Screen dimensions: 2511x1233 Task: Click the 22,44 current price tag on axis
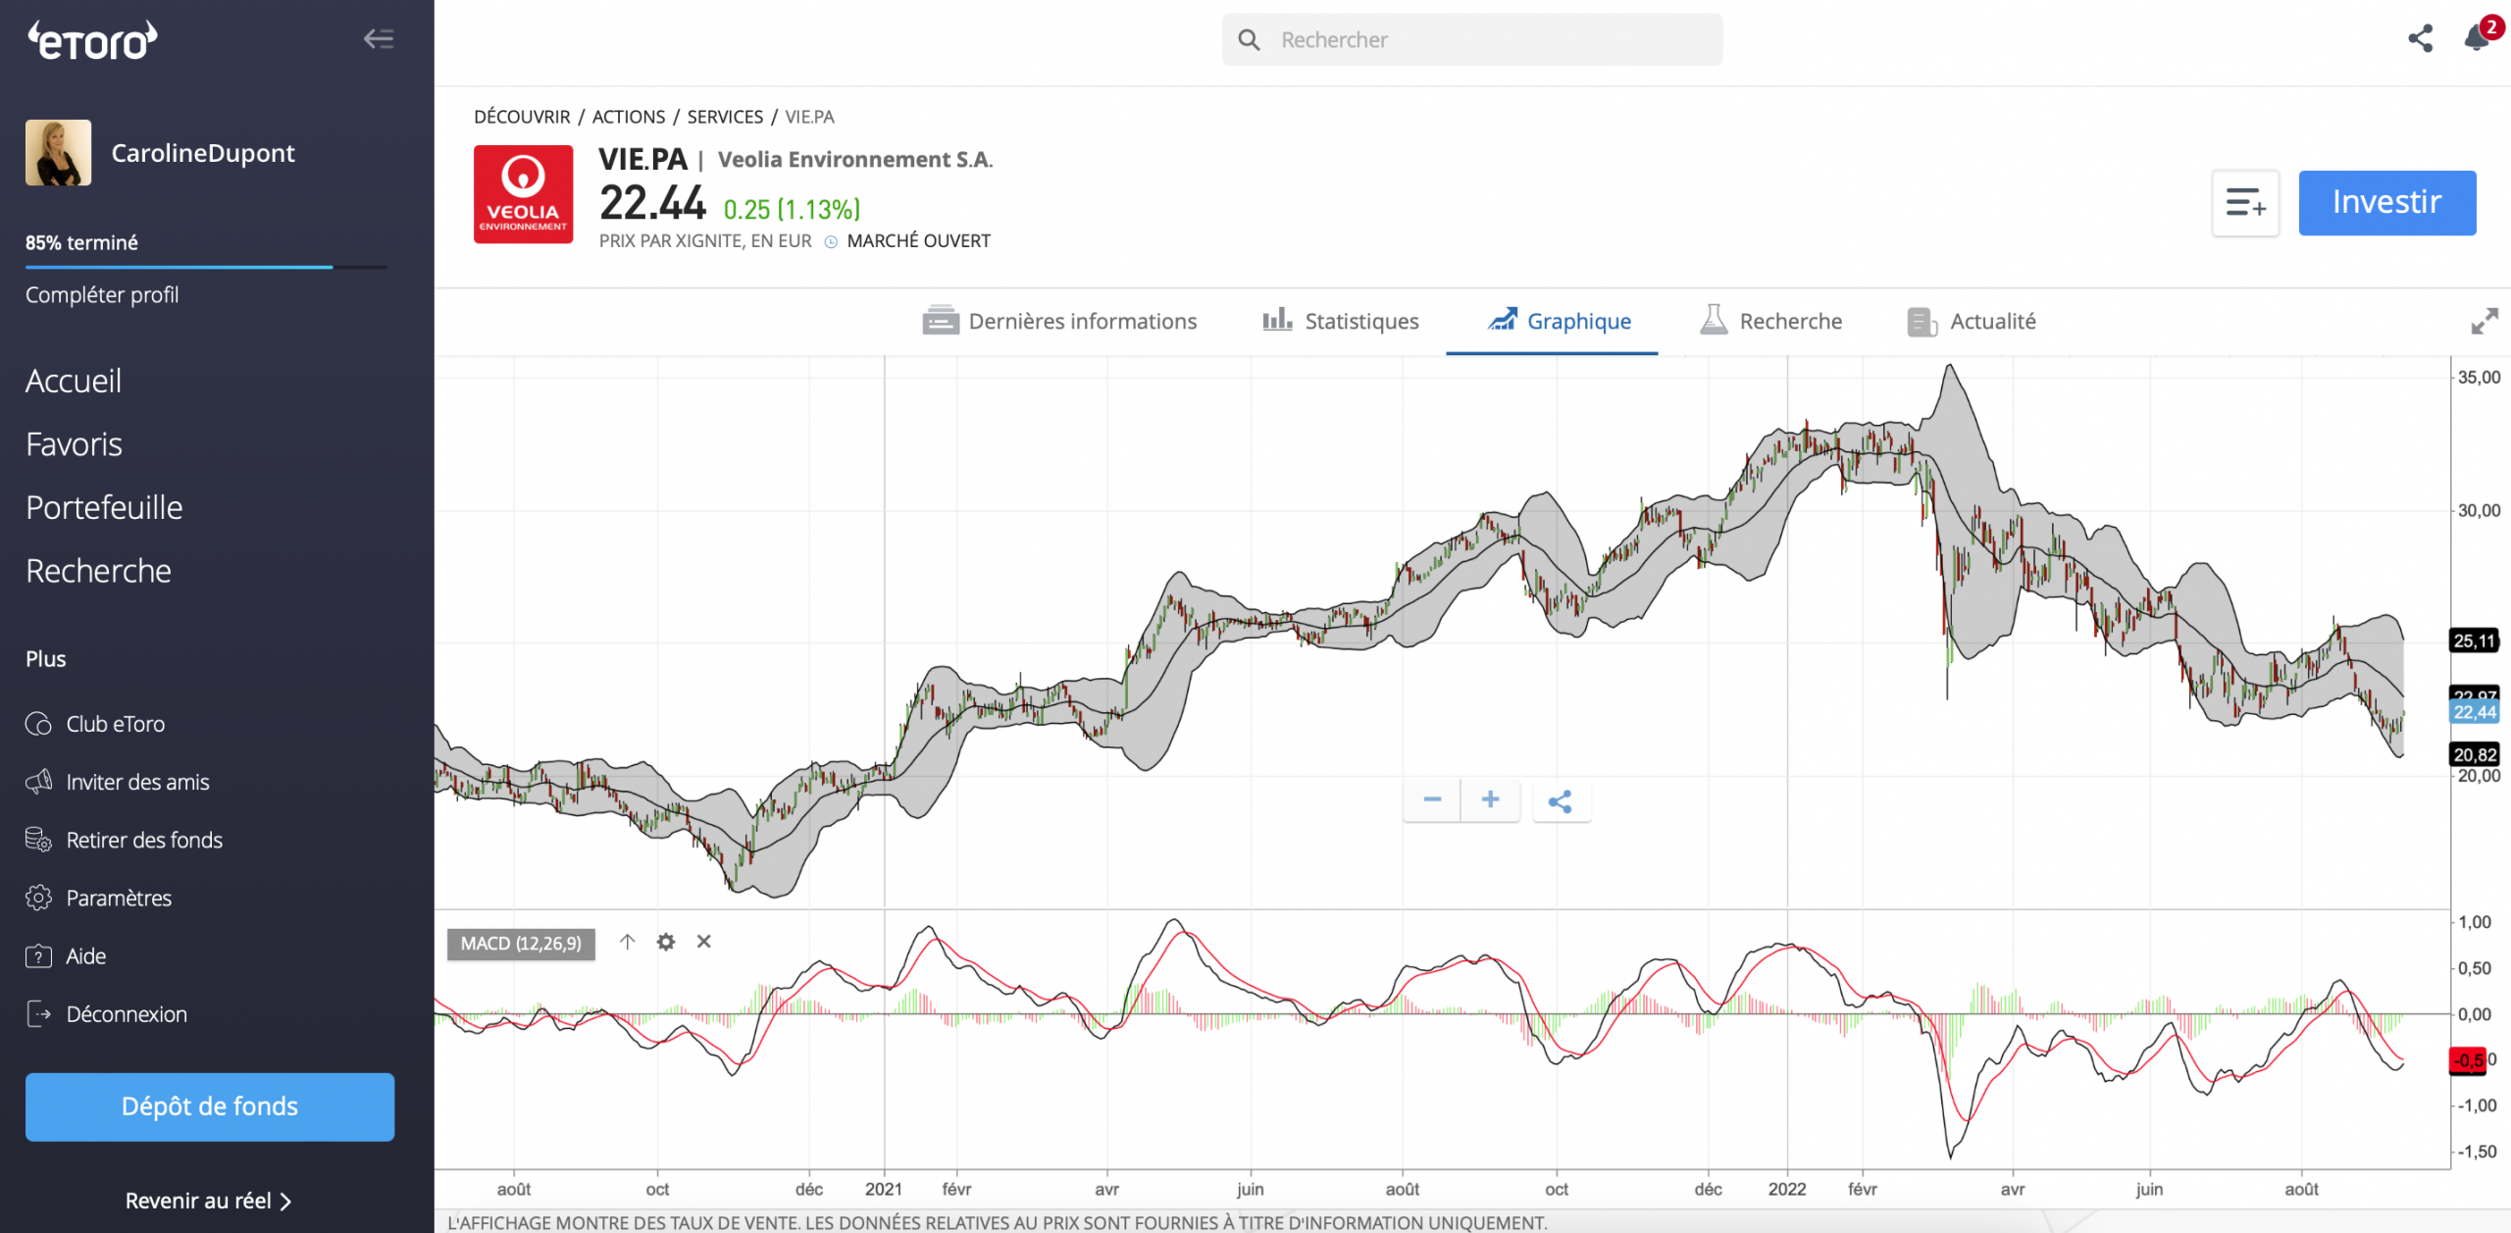(2474, 713)
